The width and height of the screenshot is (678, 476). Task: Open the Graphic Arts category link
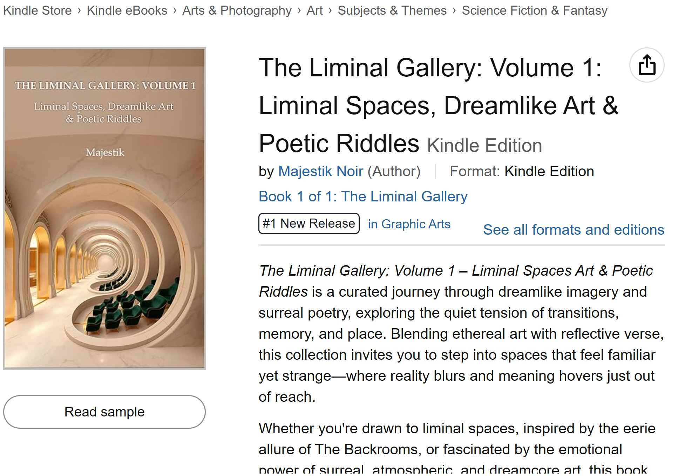(409, 224)
